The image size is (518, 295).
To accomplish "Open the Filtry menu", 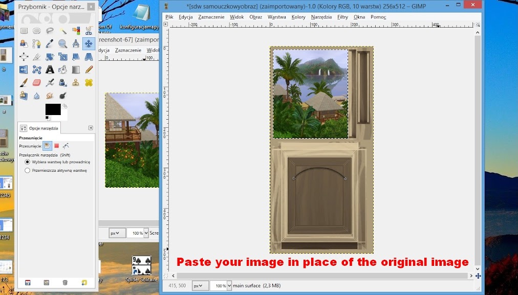I will click(x=342, y=17).
